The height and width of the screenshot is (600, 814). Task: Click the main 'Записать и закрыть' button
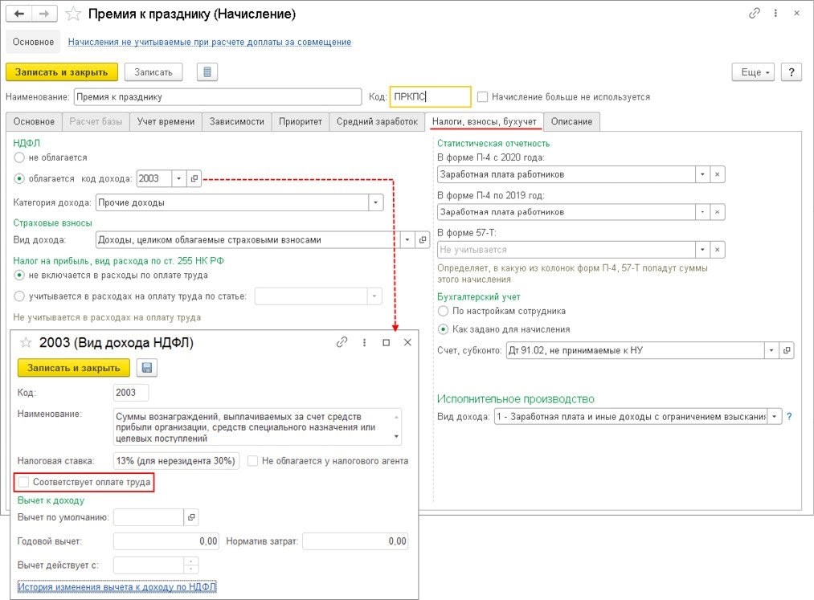(x=62, y=72)
